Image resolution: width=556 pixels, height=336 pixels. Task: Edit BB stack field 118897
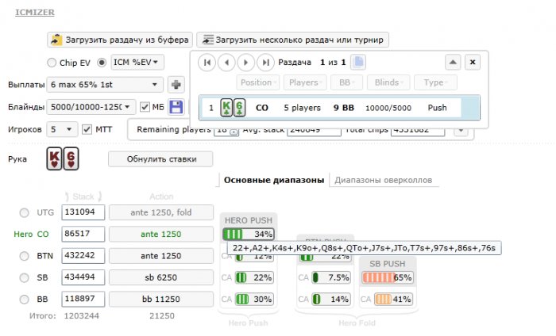click(x=83, y=299)
